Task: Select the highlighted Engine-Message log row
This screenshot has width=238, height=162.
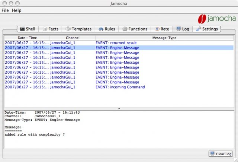Action: 117,48
